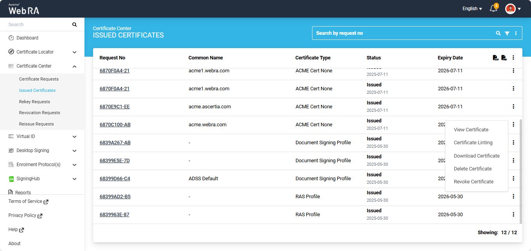Choose Download Certificate in the menu
This screenshot has width=531, height=251.
pyautogui.click(x=476, y=156)
